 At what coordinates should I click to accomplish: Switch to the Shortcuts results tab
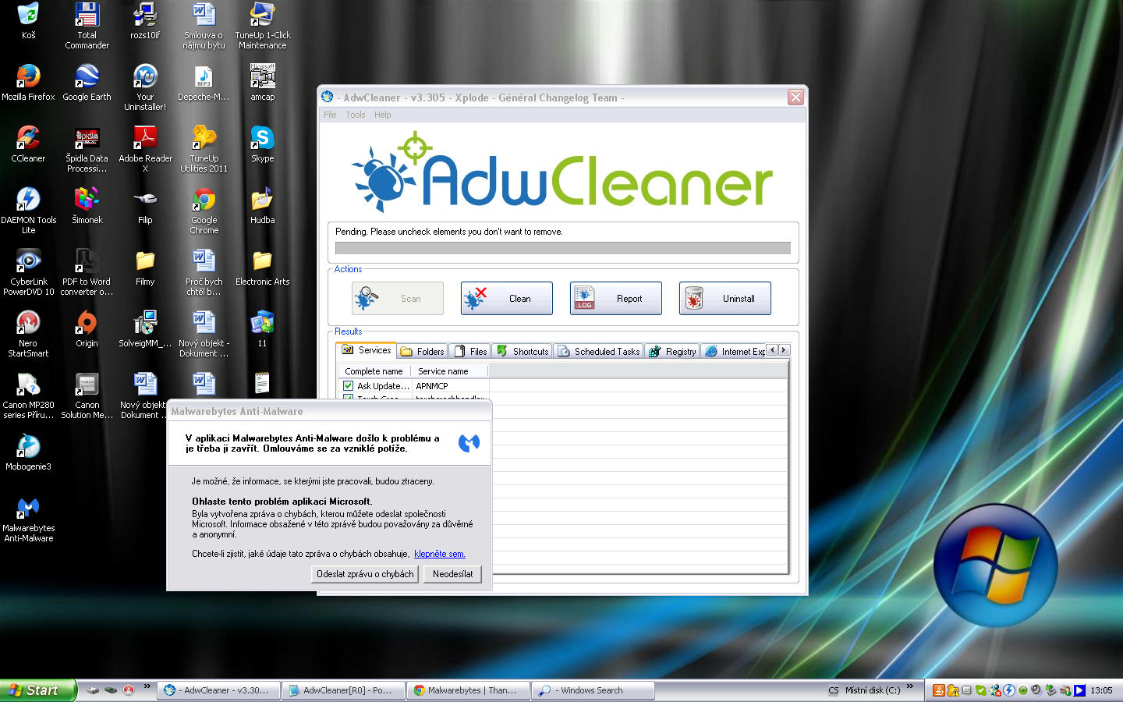[x=523, y=352]
